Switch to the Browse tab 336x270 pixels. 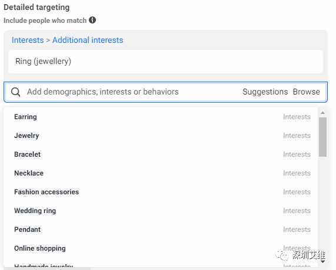point(307,92)
